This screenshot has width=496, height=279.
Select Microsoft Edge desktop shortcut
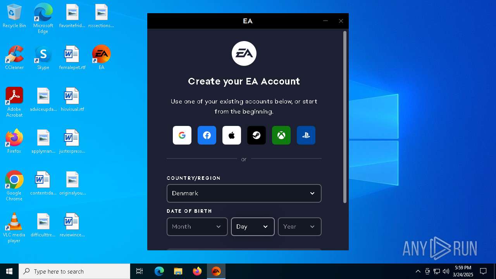pos(43,19)
